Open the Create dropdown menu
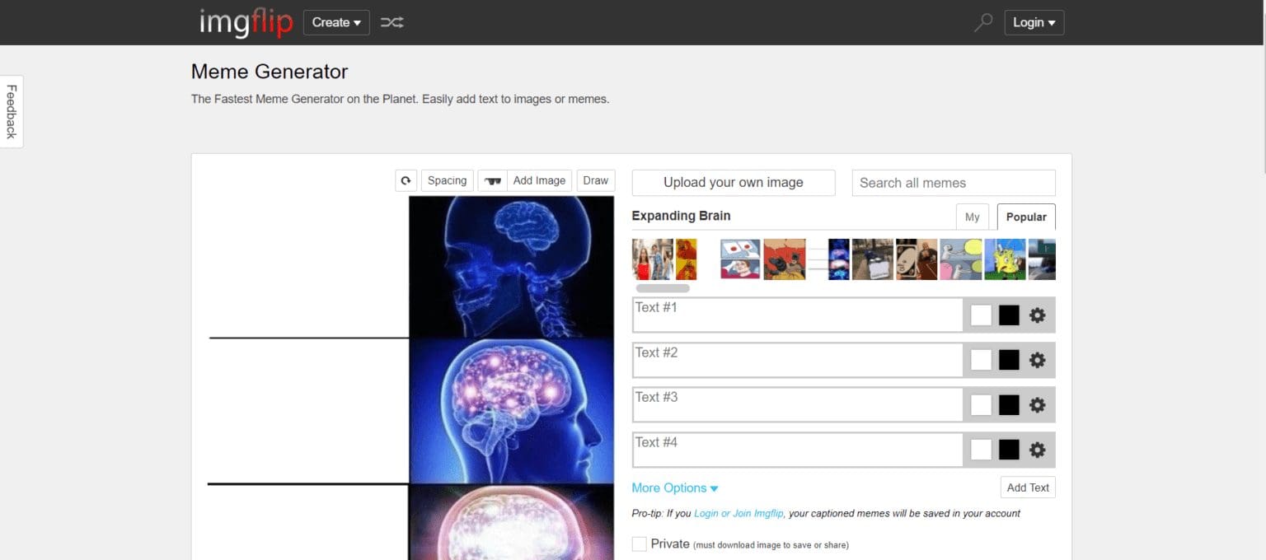Viewport: 1266px width, 560px height. [x=336, y=23]
